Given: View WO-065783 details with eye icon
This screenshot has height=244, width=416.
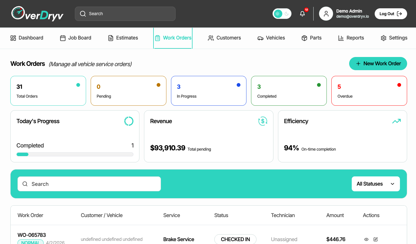Looking at the screenshot, I should (366, 239).
